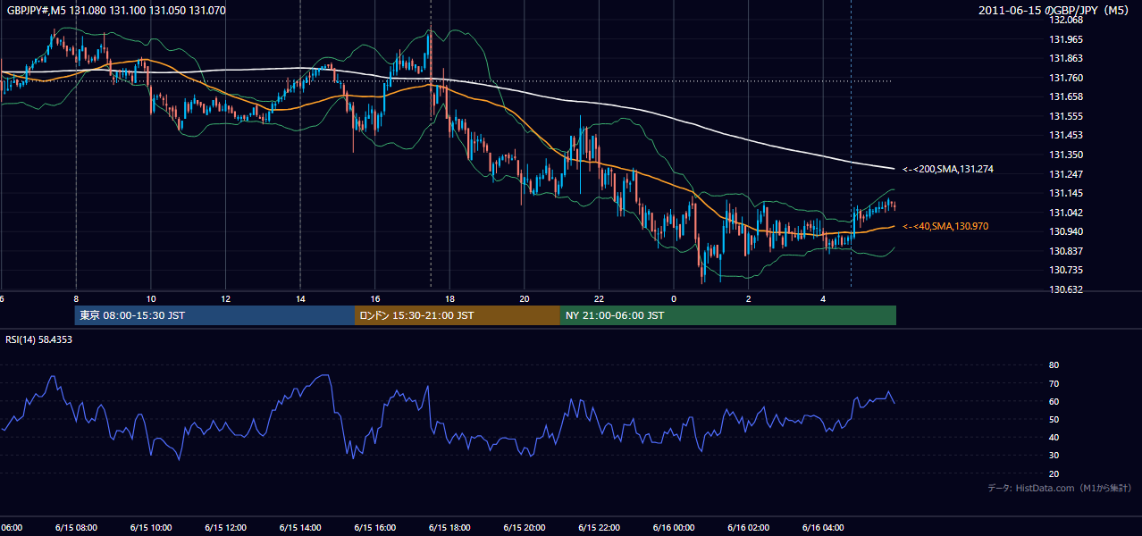Click the 6/15 16:00 time axis label
1142x536 pixels.
point(374,528)
